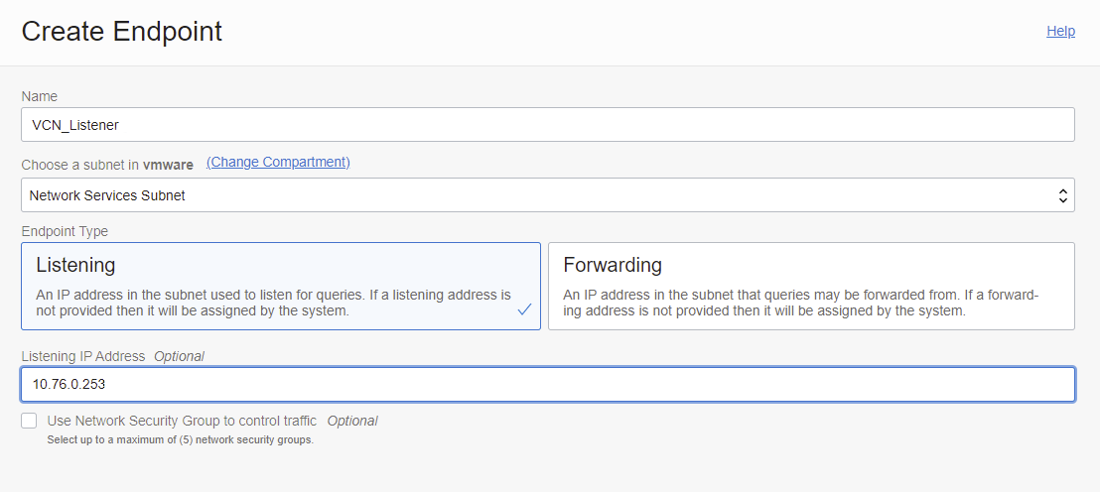Image resolution: width=1100 pixels, height=492 pixels.
Task: Open the Help link
Action: [x=1060, y=31]
